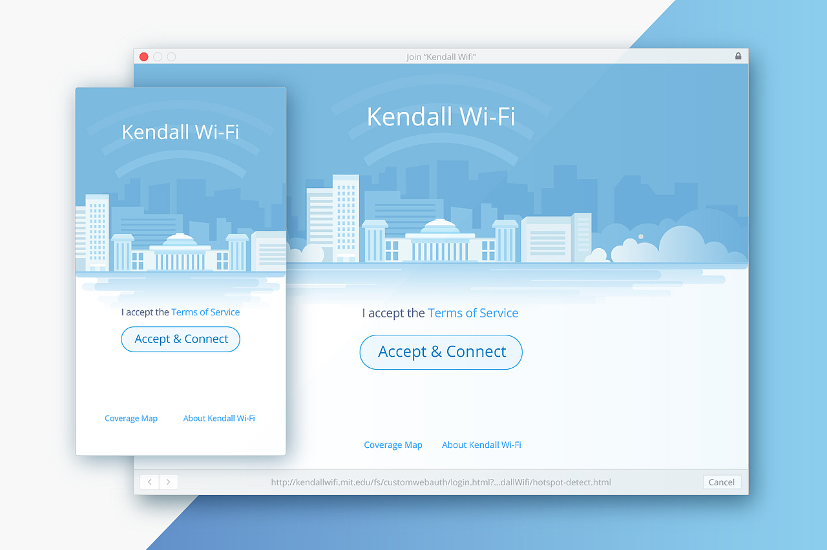This screenshot has width=827, height=550.
Task: Open Coverage Map link in desktop window
Action: coord(393,445)
